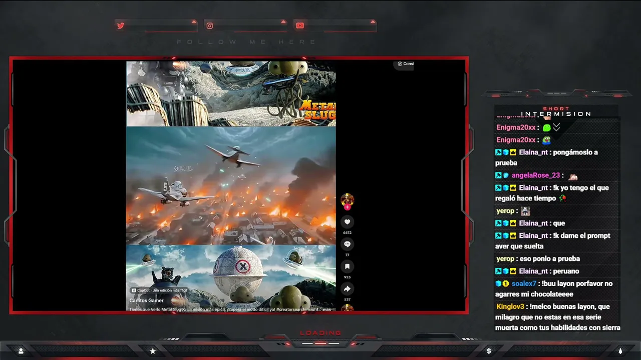
Task: Expand the arrow on the Twitter overlay bar
Action: click(x=194, y=21)
